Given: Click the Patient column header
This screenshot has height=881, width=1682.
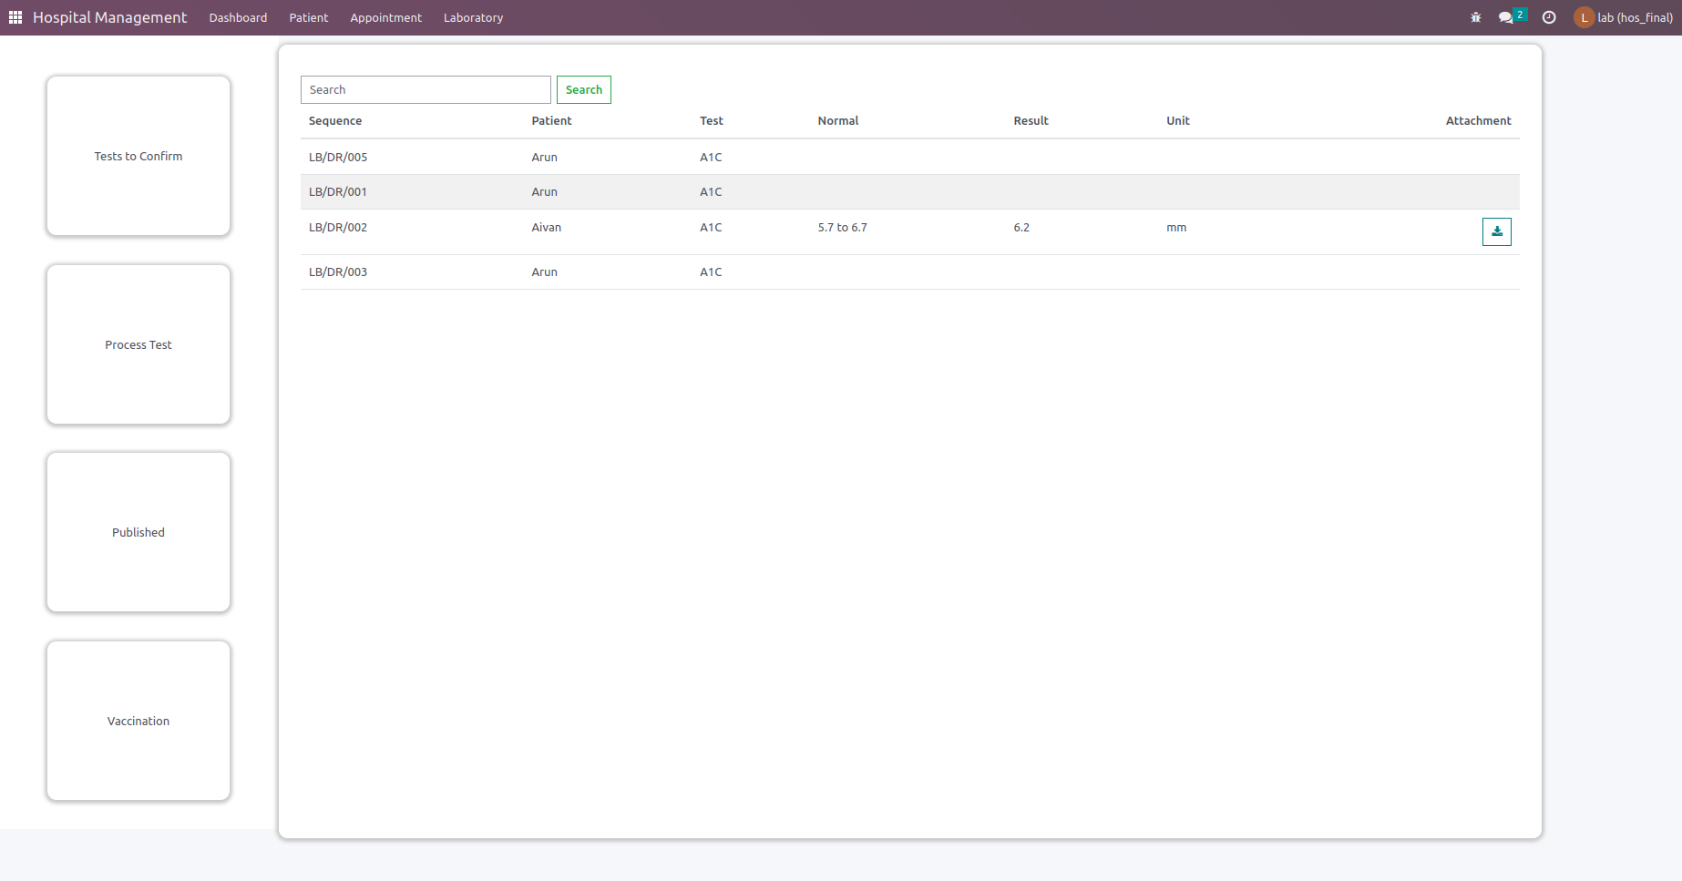Looking at the screenshot, I should [552, 120].
